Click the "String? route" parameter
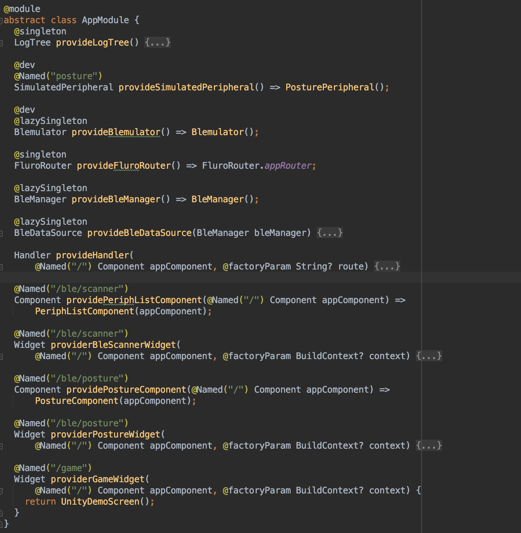 pyautogui.click(x=330, y=266)
